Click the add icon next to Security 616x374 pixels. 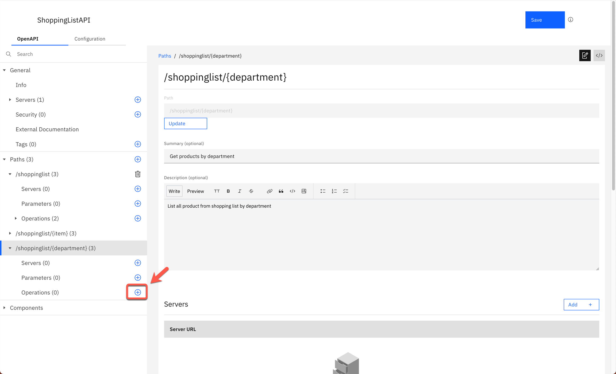point(137,114)
